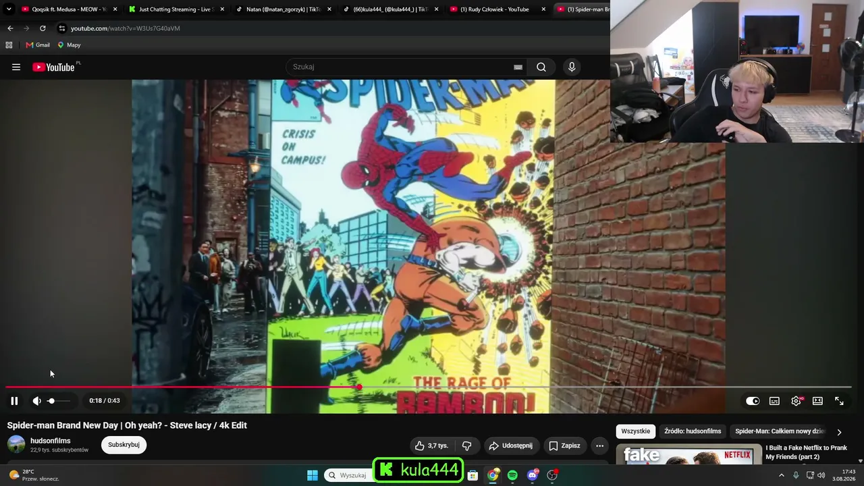The image size is (864, 486).
Task: Pause the Spider-man video
Action: [x=14, y=401]
